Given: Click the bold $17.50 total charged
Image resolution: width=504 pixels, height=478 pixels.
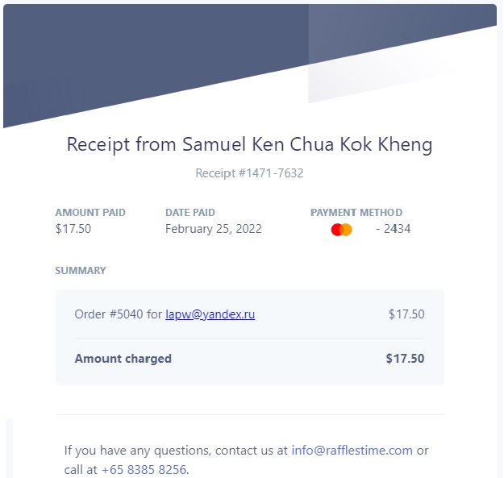Looking at the screenshot, I should [405, 359].
